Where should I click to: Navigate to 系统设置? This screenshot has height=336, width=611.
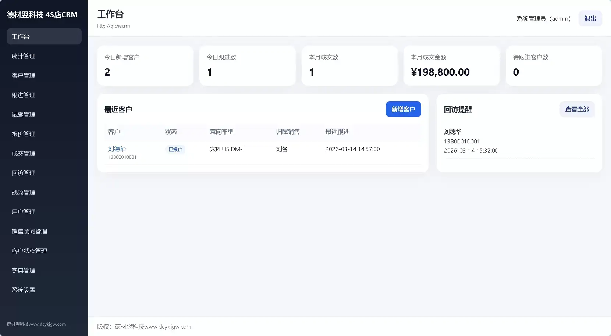(x=24, y=290)
